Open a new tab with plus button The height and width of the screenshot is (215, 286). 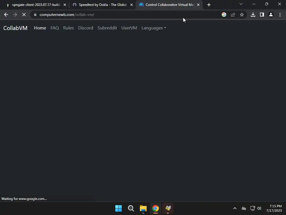coord(209,5)
